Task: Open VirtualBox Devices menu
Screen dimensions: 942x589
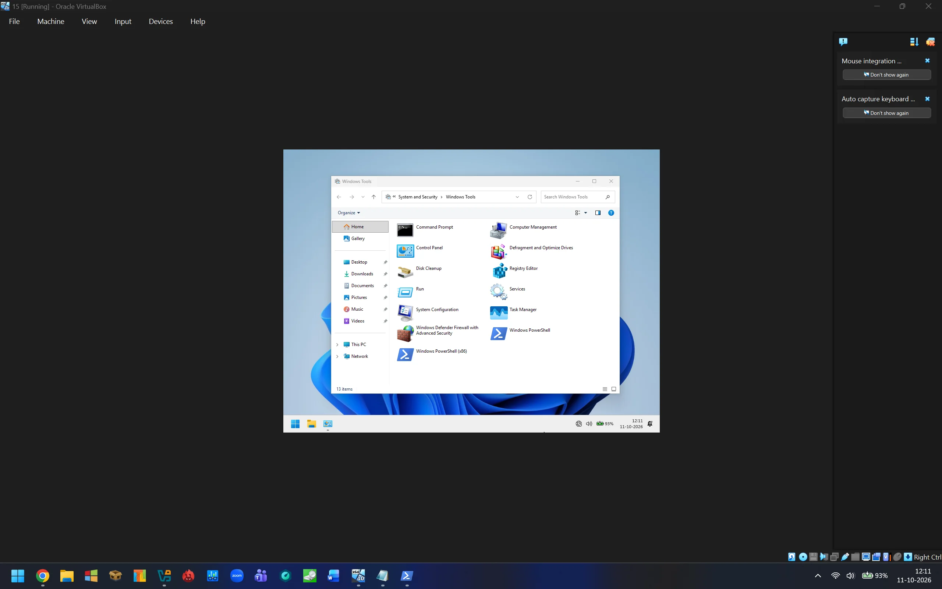Action: pyautogui.click(x=160, y=21)
